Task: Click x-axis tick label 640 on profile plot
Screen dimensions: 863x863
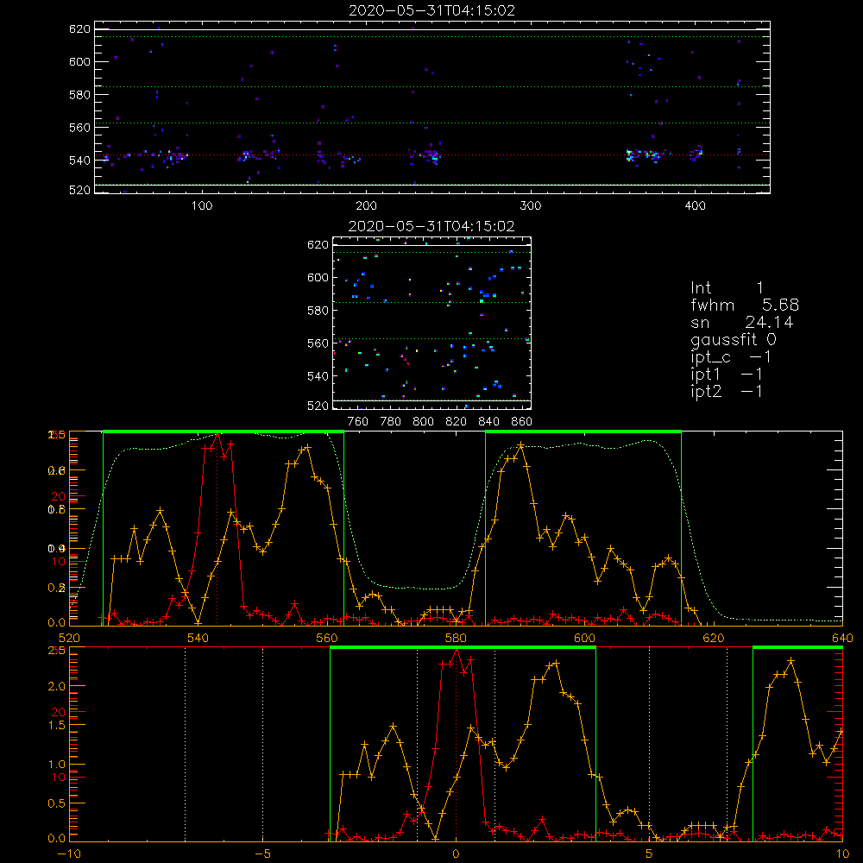Action: click(x=842, y=638)
